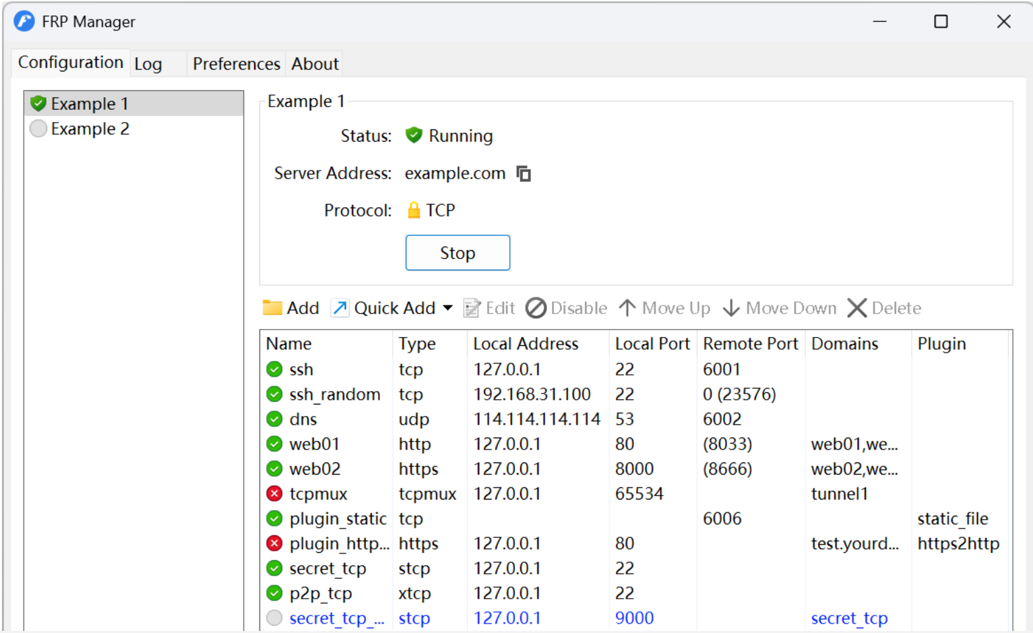Screen dimensions: 1033x633
Task: Click the Edit proxy icon
Action: [x=472, y=307]
